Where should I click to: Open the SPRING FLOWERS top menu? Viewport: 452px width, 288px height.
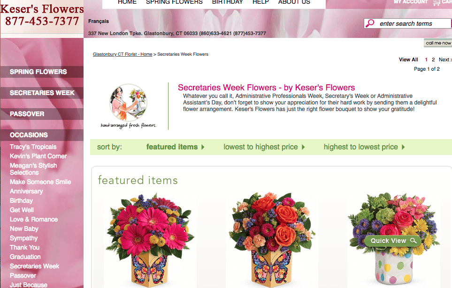[175, 2]
